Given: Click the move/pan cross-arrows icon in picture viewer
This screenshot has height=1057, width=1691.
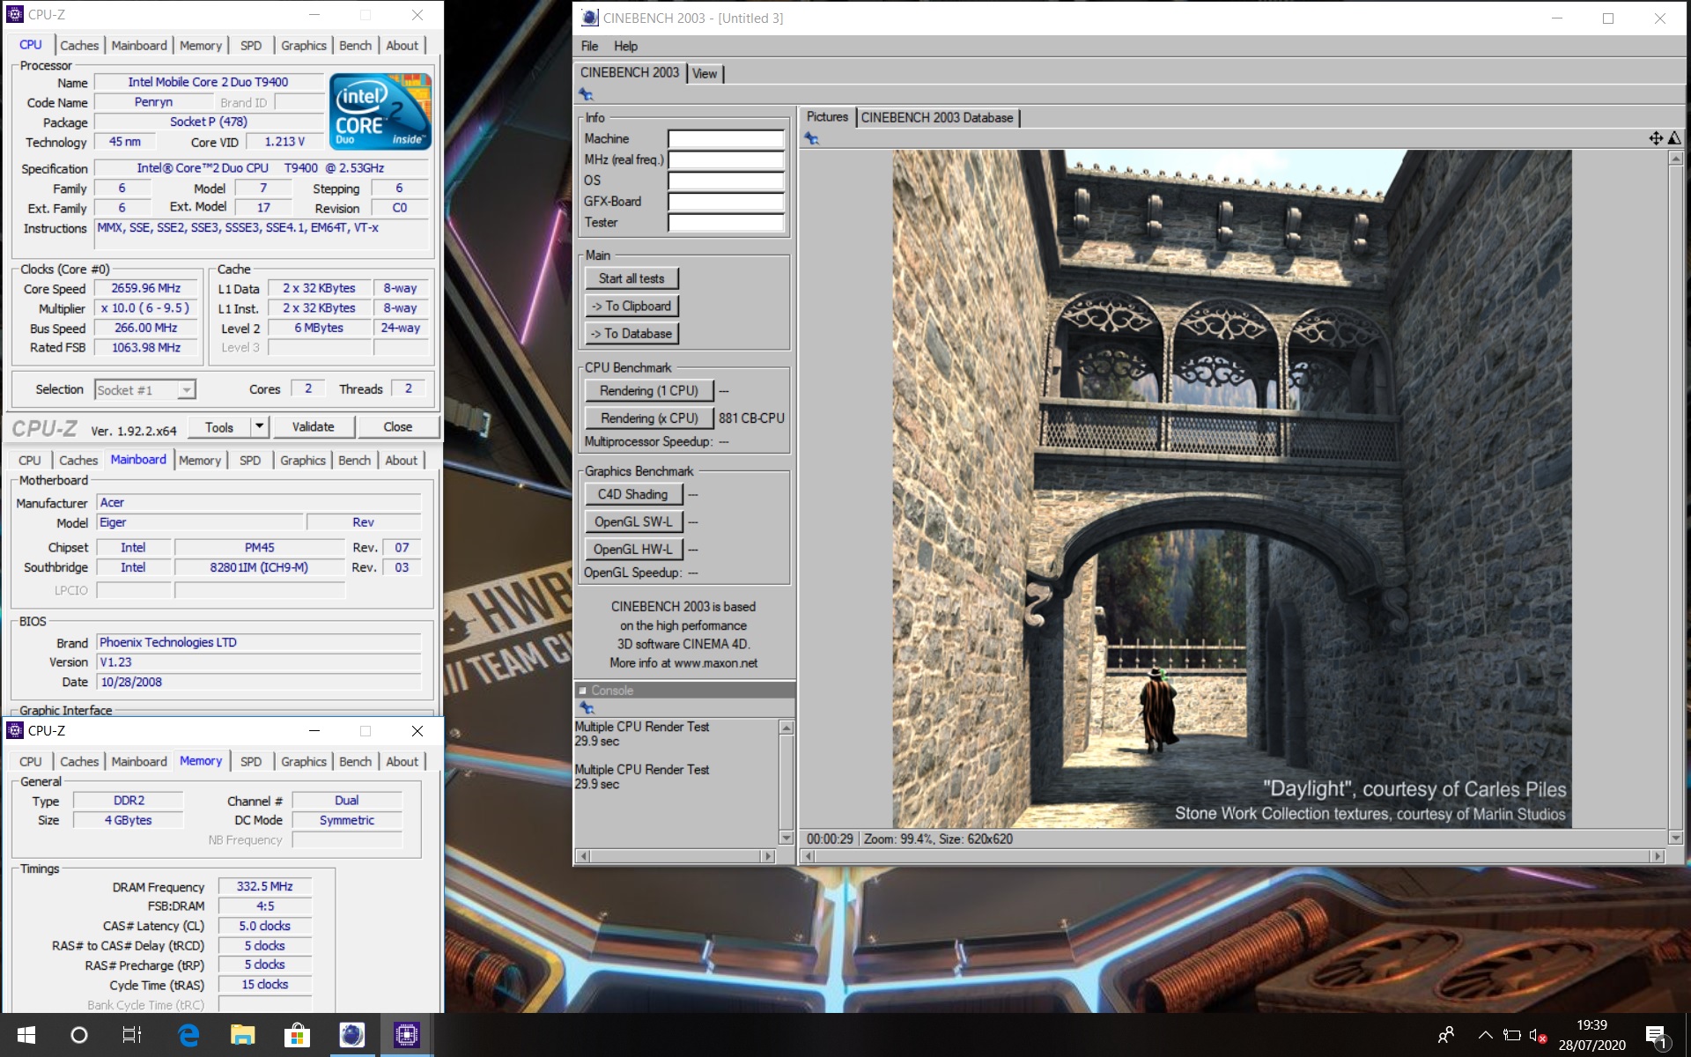Looking at the screenshot, I should click(1656, 138).
